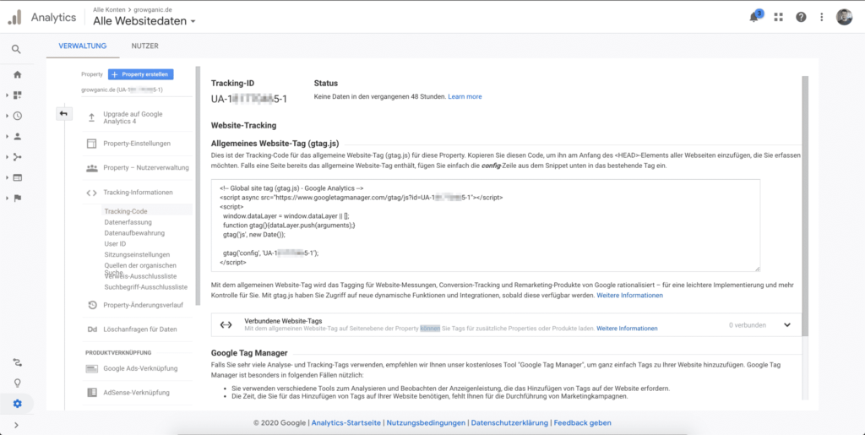The width and height of the screenshot is (865, 435).
Task: Expand Realtime section arrow in sidebar
Action: (x=7, y=116)
